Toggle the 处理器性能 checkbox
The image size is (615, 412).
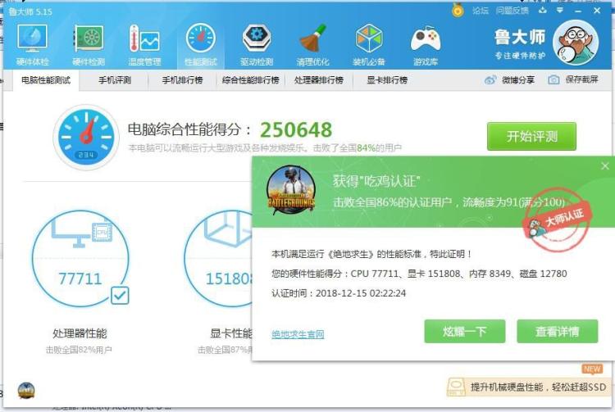[x=120, y=296]
